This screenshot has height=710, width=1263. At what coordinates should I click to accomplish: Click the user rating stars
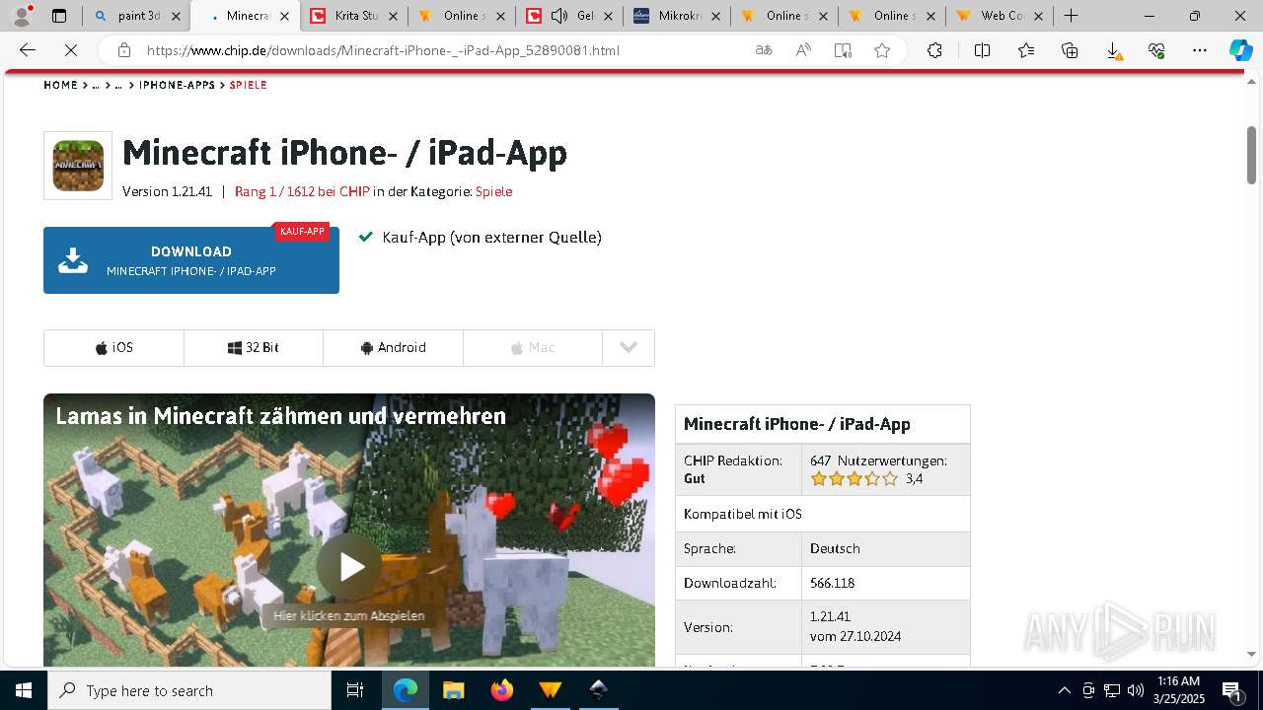click(x=854, y=479)
